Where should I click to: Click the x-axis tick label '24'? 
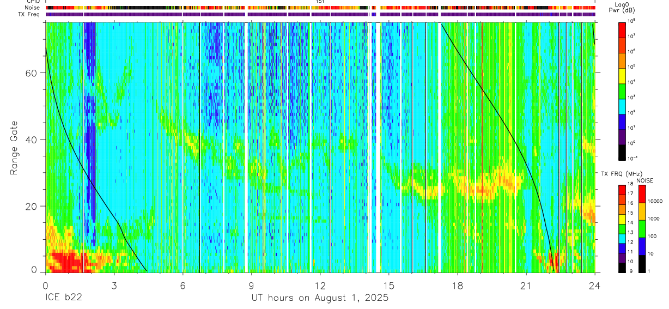click(x=594, y=285)
